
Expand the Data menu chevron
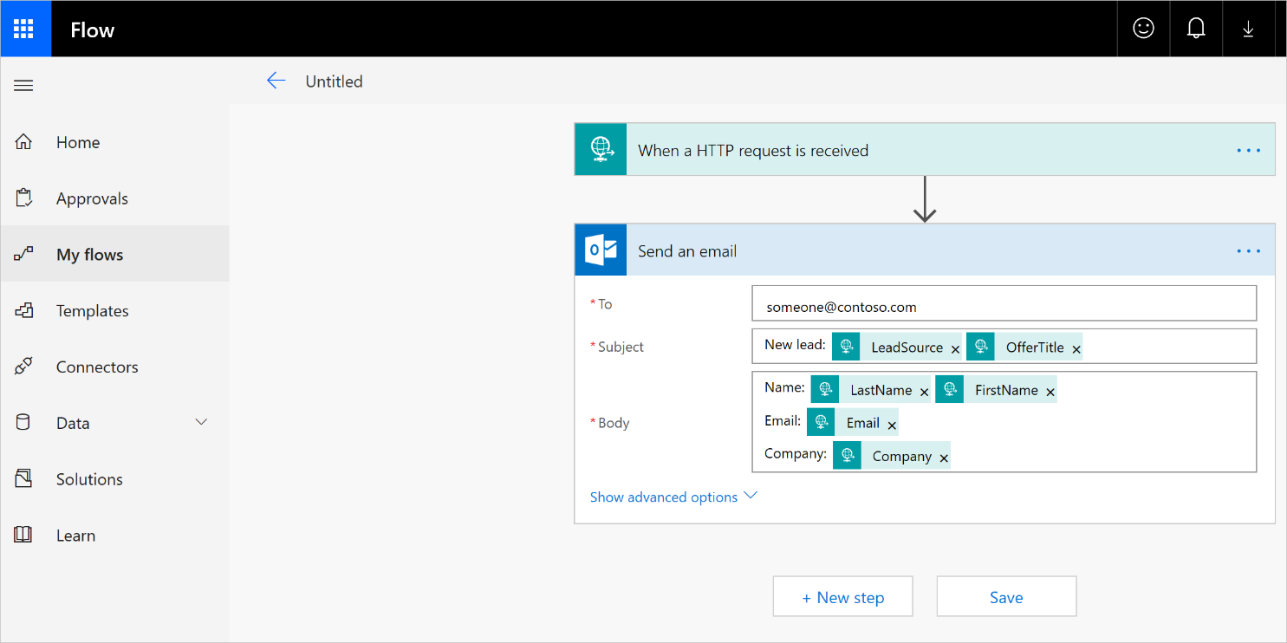tap(201, 422)
